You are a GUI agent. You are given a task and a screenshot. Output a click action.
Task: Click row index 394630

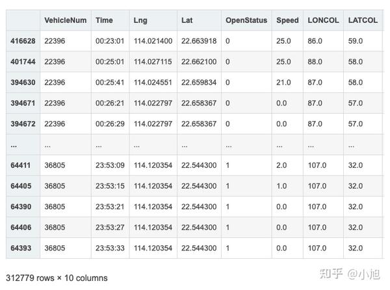23,83
